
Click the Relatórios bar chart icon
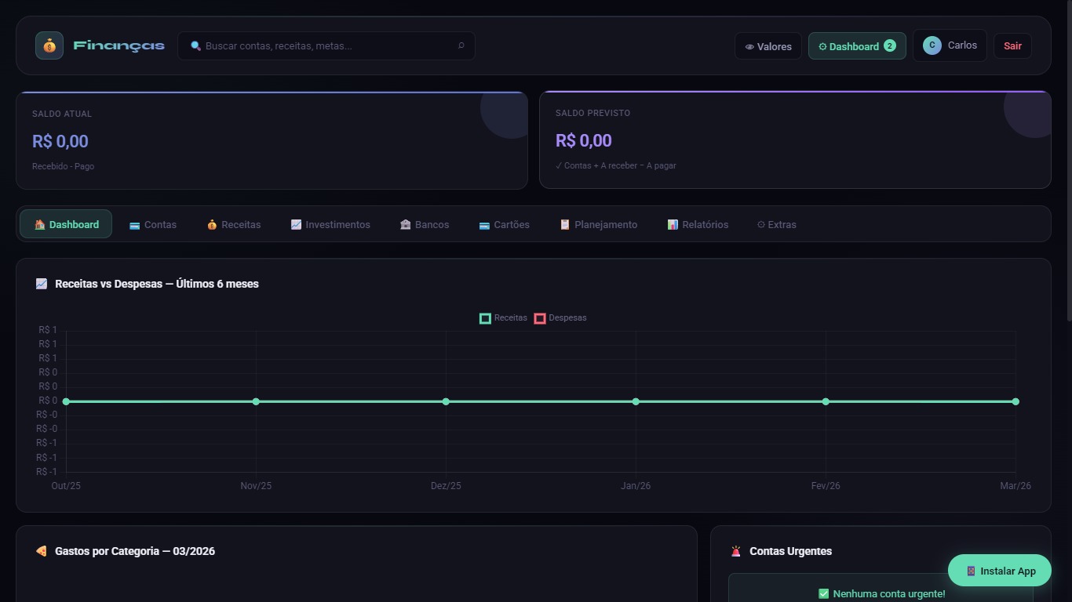(x=673, y=225)
